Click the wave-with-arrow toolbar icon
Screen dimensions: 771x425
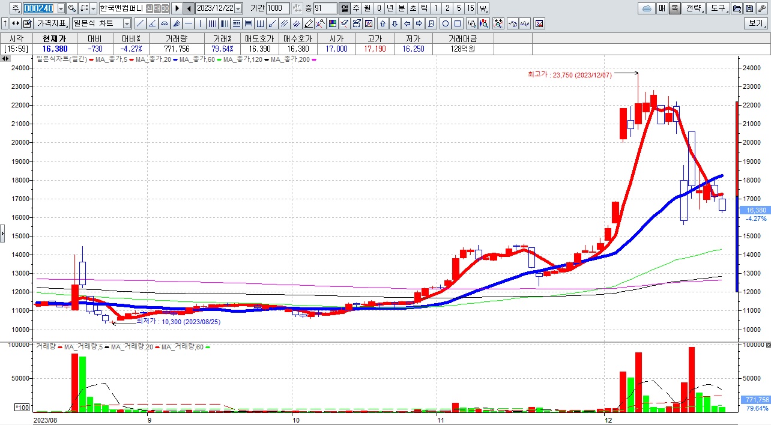[x=513, y=23]
